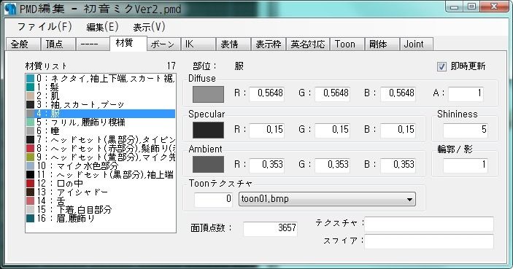
Task: Click the 面頂点数 field showing 3657
Action: click(x=270, y=228)
